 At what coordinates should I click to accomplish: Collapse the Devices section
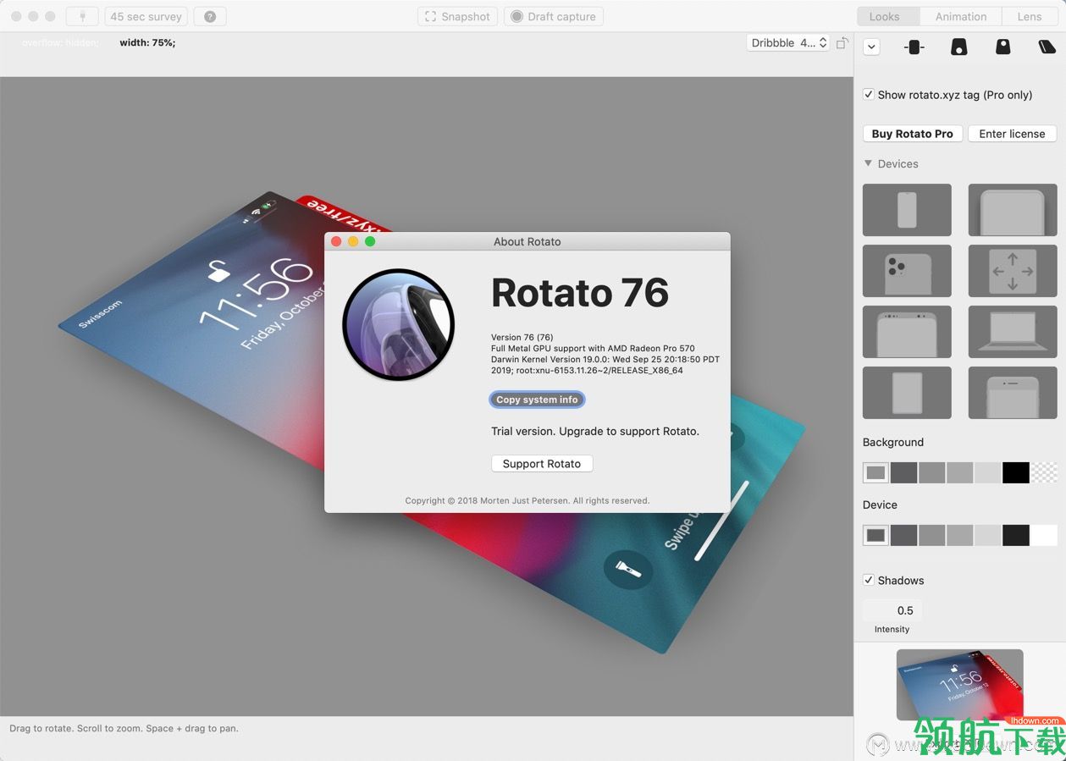tap(868, 163)
